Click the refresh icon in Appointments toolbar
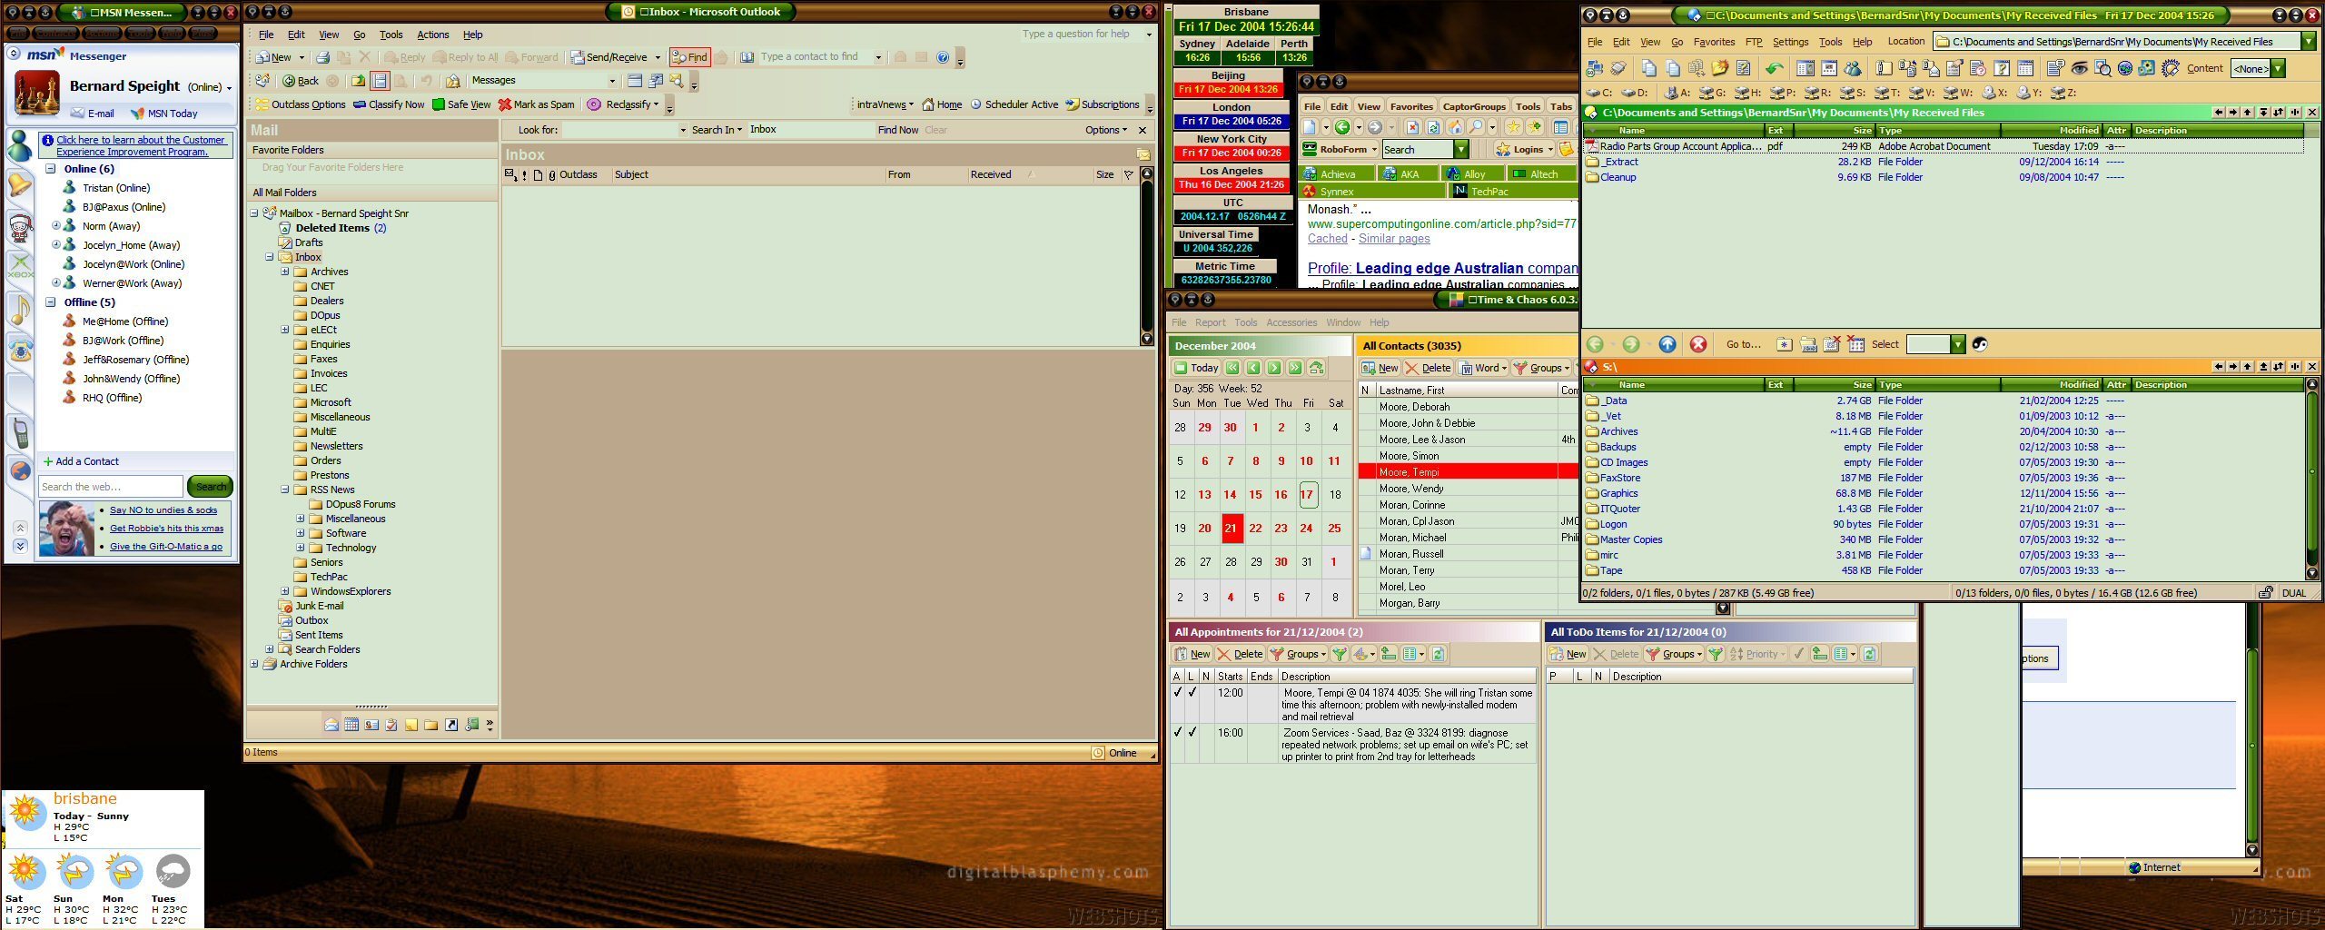Image resolution: width=2325 pixels, height=930 pixels. [x=1438, y=654]
